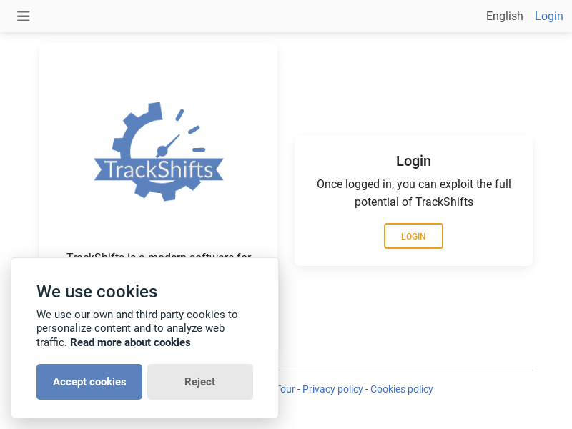The width and height of the screenshot is (572, 429).
Task: Open the Cookies policy footer link
Action: (x=401, y=389)
